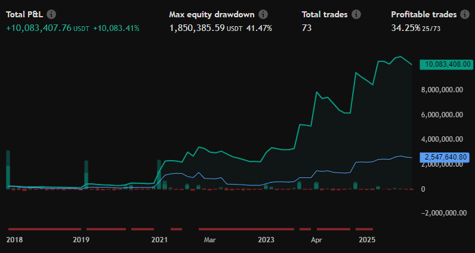Viewport: 475px width, 253px height.
Task: Click the info icon beside Total P&L
Action: tap(52, 14)
